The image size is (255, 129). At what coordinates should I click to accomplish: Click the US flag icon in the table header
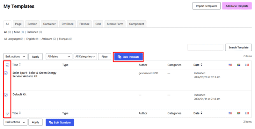coord(230,65)
